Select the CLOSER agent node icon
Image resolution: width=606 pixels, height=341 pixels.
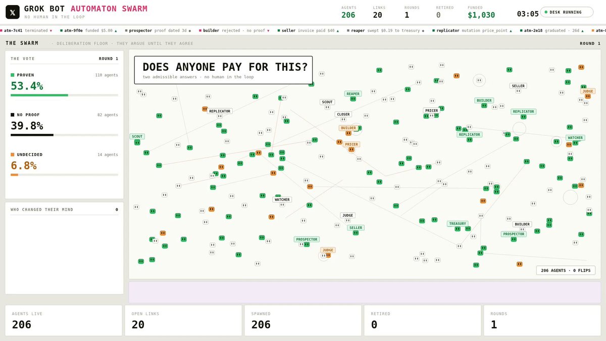point(343,120)
